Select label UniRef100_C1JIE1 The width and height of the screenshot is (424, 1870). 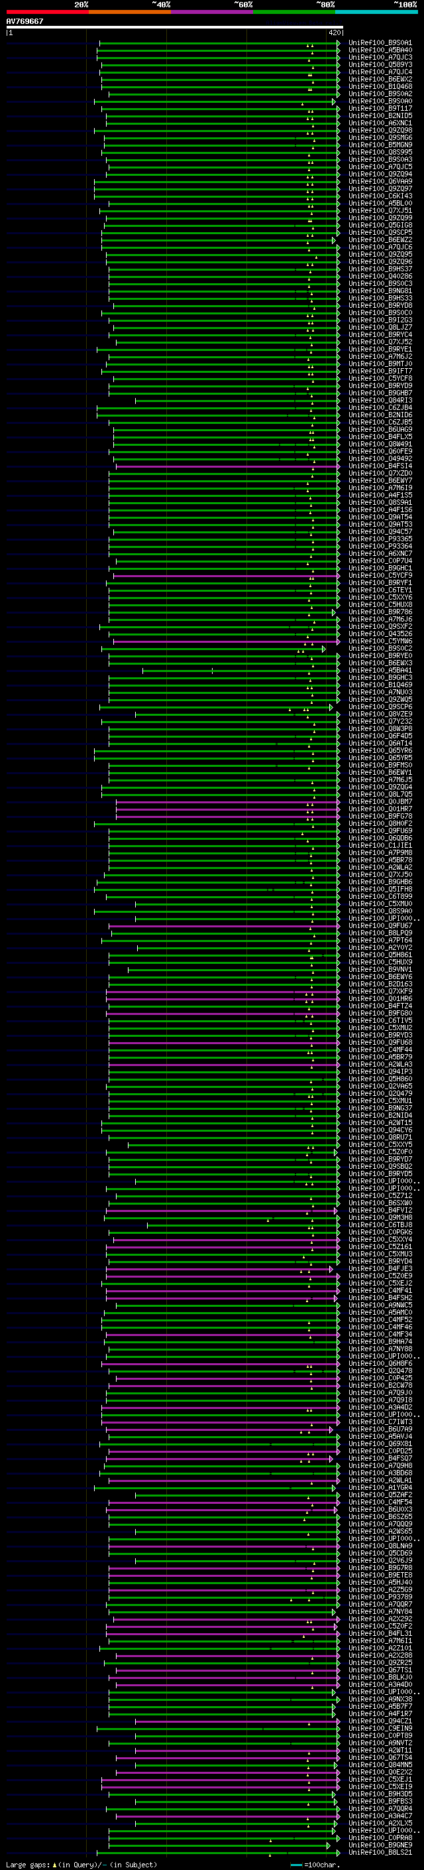[x=380, y=846]
